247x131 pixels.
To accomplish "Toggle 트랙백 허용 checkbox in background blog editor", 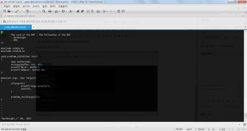I will click(x=221, y=46).
